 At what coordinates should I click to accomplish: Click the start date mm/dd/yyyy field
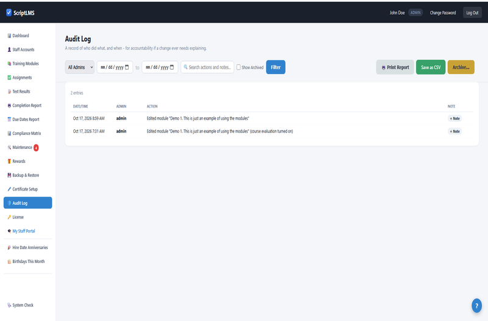[x=115, y=67]
